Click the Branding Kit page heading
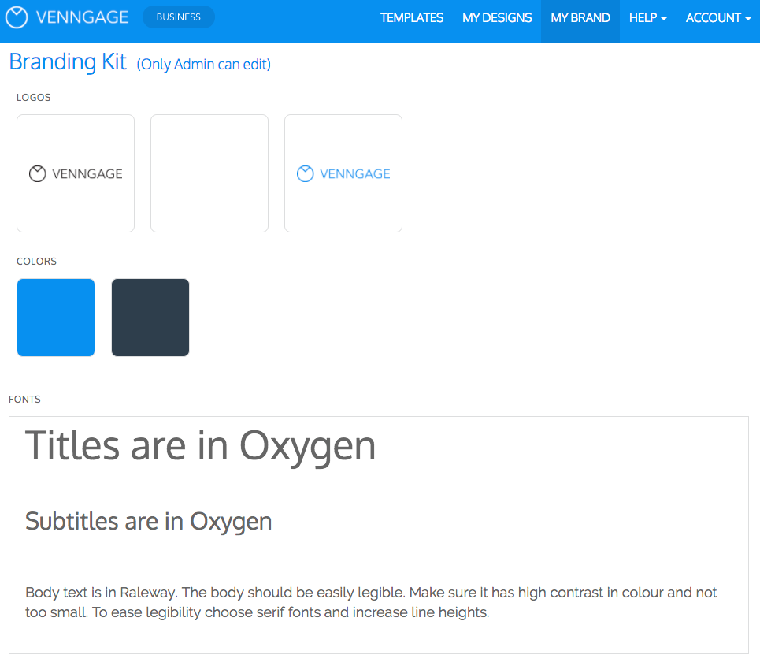760x662 pixels. point(68,62)
